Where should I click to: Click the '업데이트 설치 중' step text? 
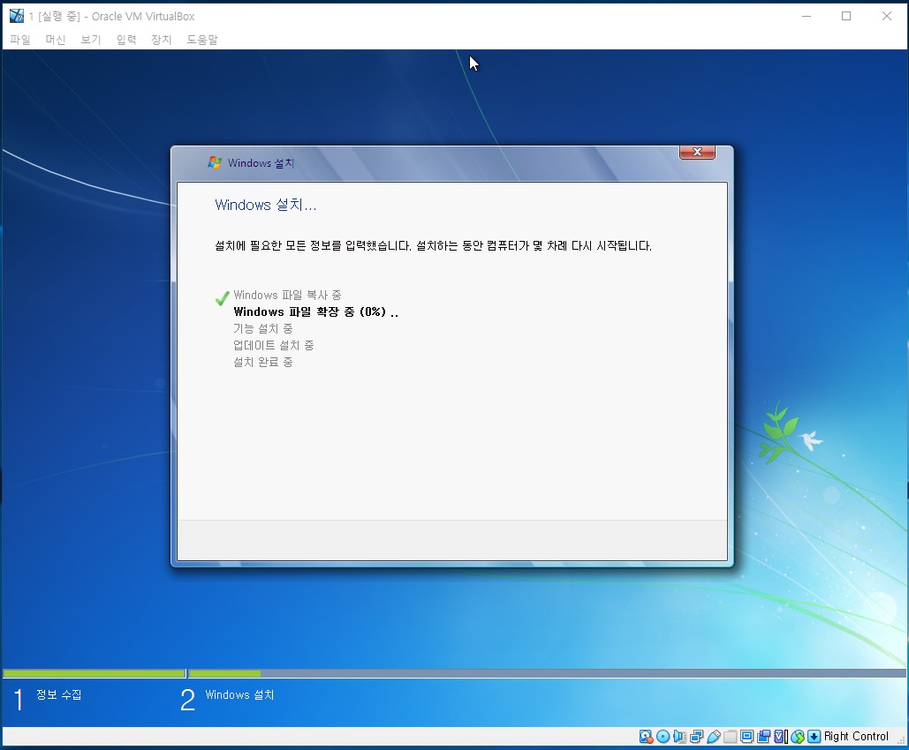(x=273, y=345)
